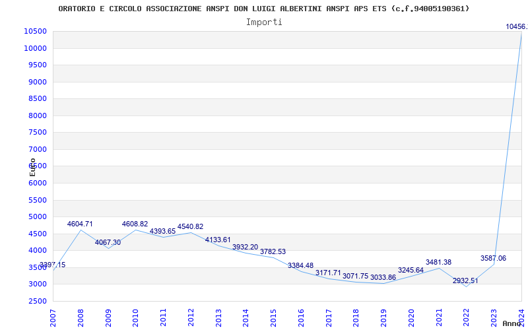Click y-axis tick 10000
Screen dimensions: 528x330
(x=36, y=48)
